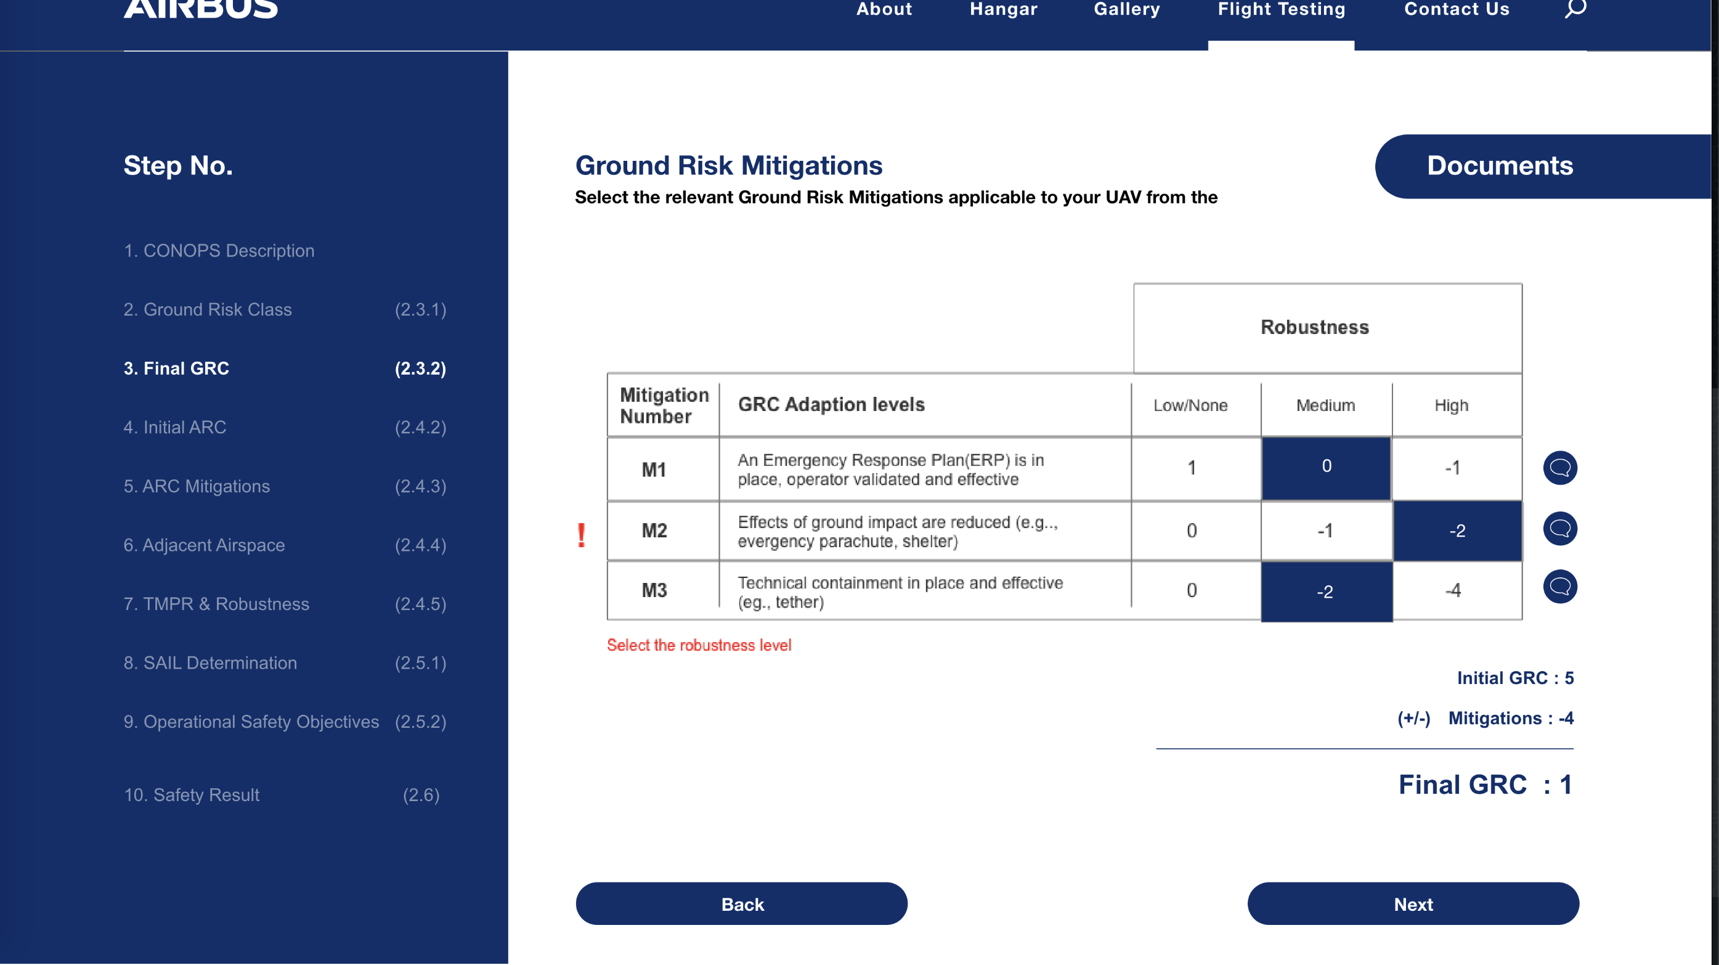This screenshot has height=965, width=1719.
Task: Select M1 High robustness value -1
Action: point(1454,468)
